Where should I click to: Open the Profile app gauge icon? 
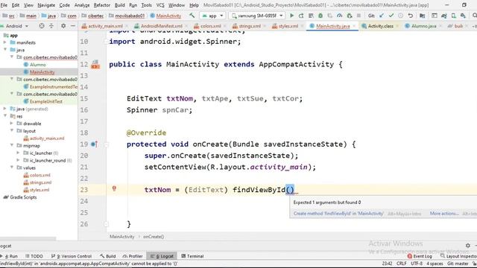click(340, 16)
